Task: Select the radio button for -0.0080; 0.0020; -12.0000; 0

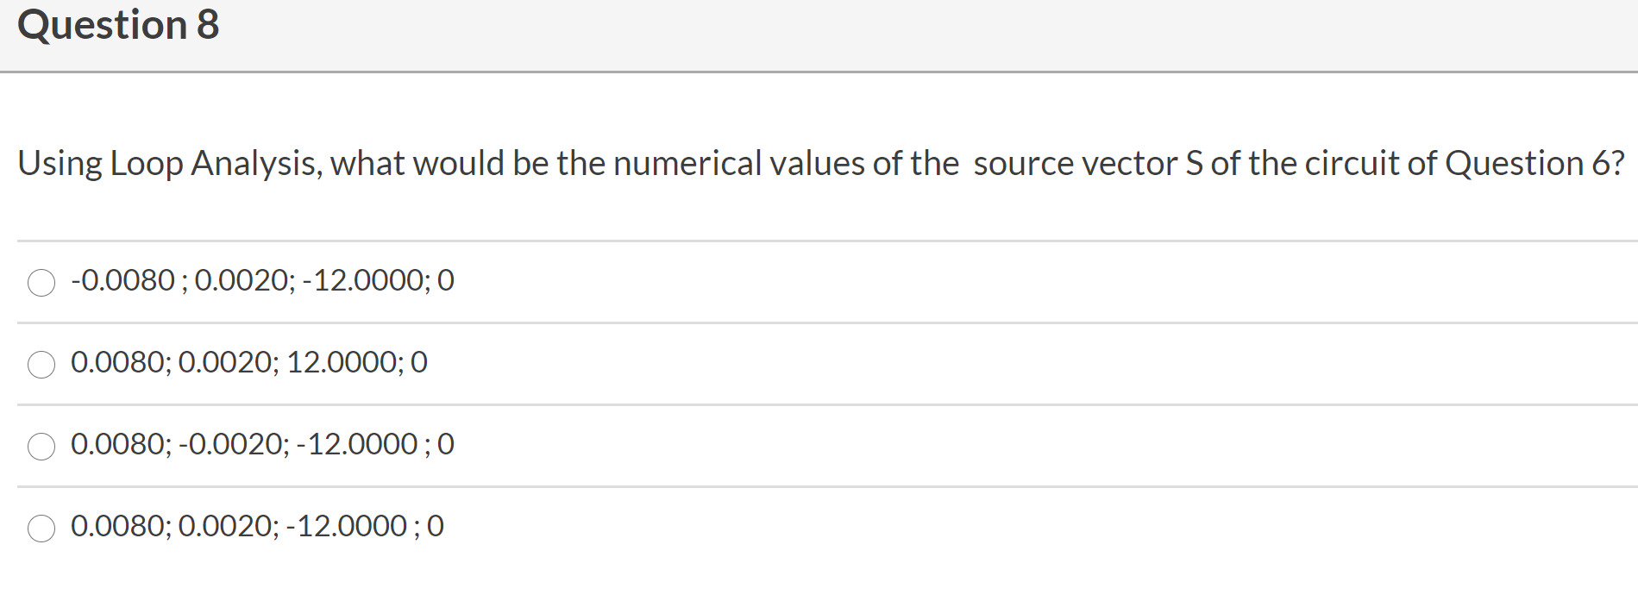Action: tap(41, 283)
